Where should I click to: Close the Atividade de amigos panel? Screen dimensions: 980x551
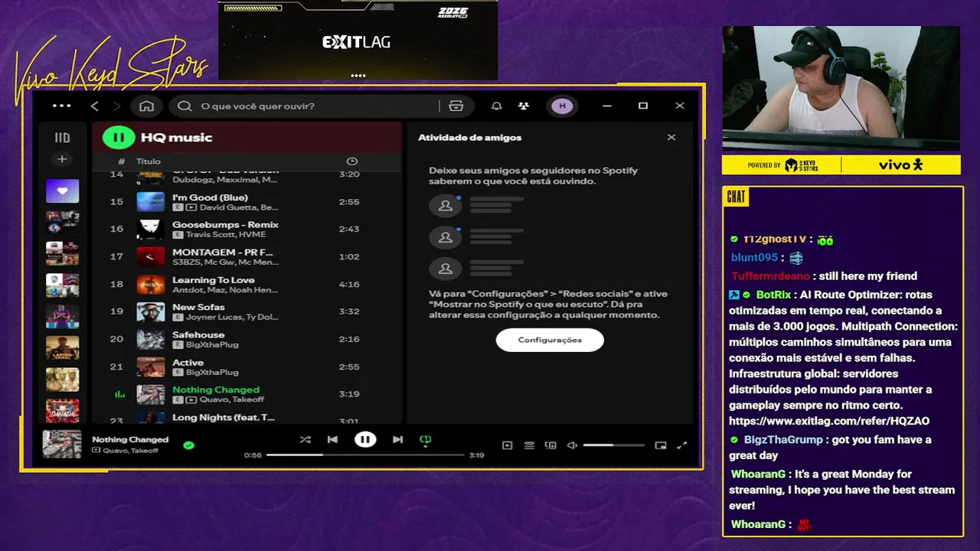pyautogui.click(x=671, y=138)
